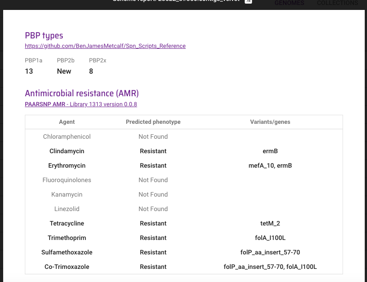Click Not Found in Chloramphenicol row

(x=153, y=136)
